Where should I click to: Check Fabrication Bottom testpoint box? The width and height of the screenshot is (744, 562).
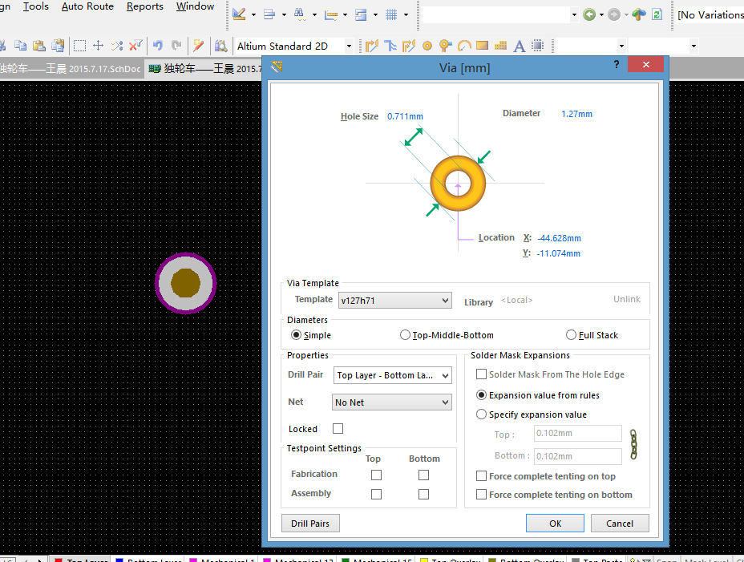[x=424, y=475]
